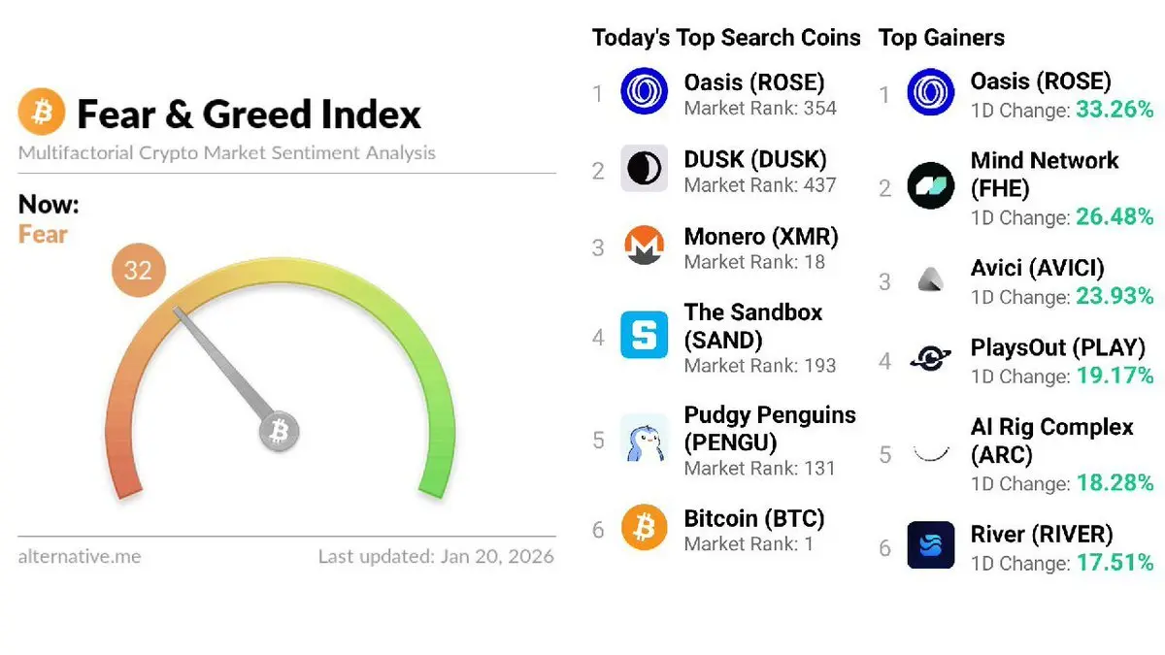Click the Top Gainers heading
The height and width of the screenshot is (655, 1165).
[941, 38]
